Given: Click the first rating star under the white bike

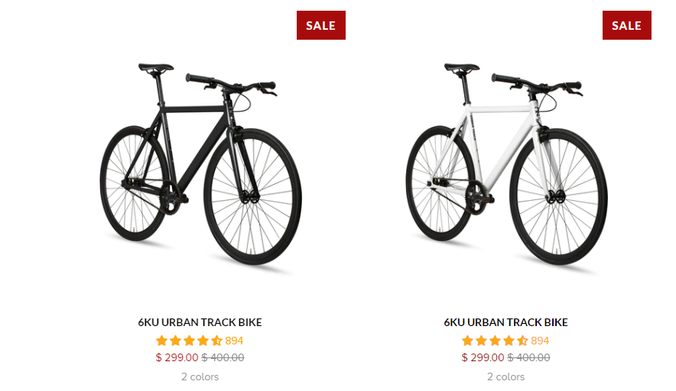Looking at the screenshot, I should (x=467, y=341).
